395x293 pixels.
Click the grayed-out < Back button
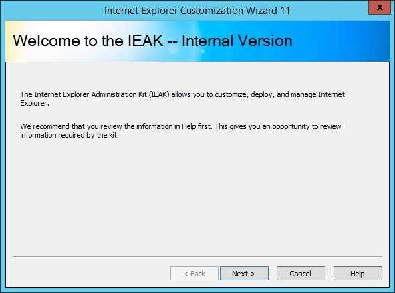coord(194,273)
